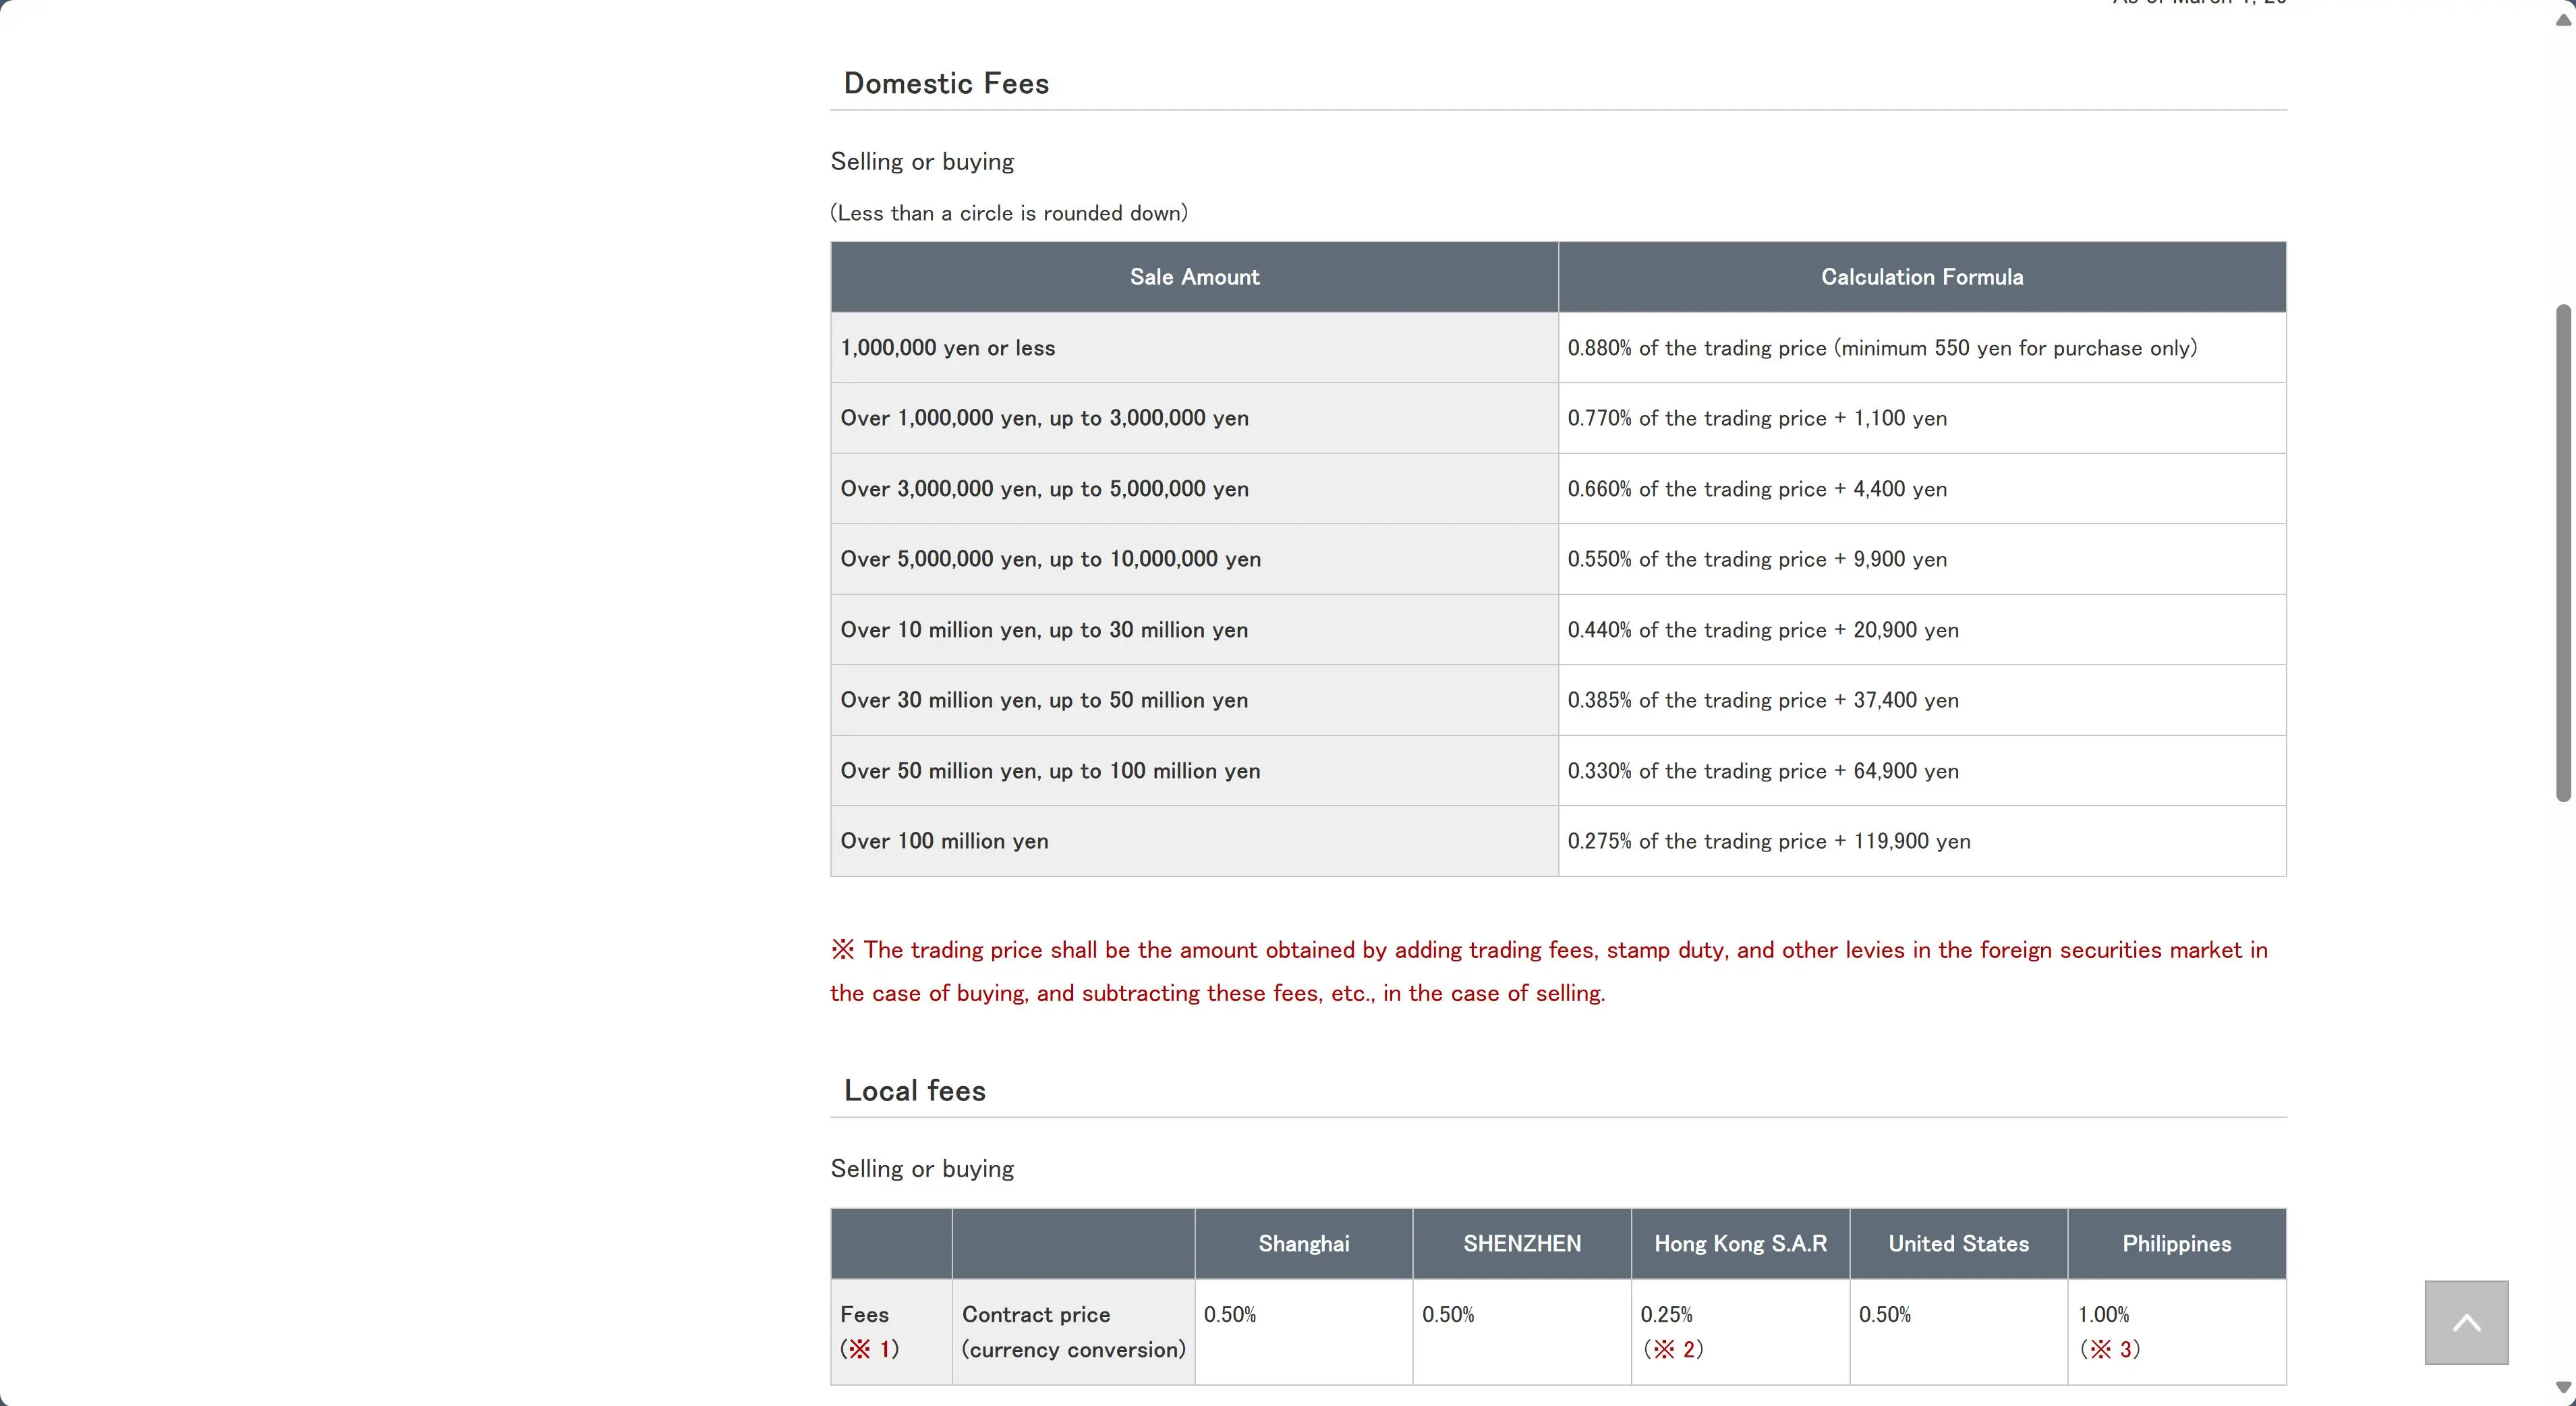Screen dimensions: 2576x1406
Task: Click the '0.330% of the trading price + 64,900 yen' cell
Action: coord(1922,771)
